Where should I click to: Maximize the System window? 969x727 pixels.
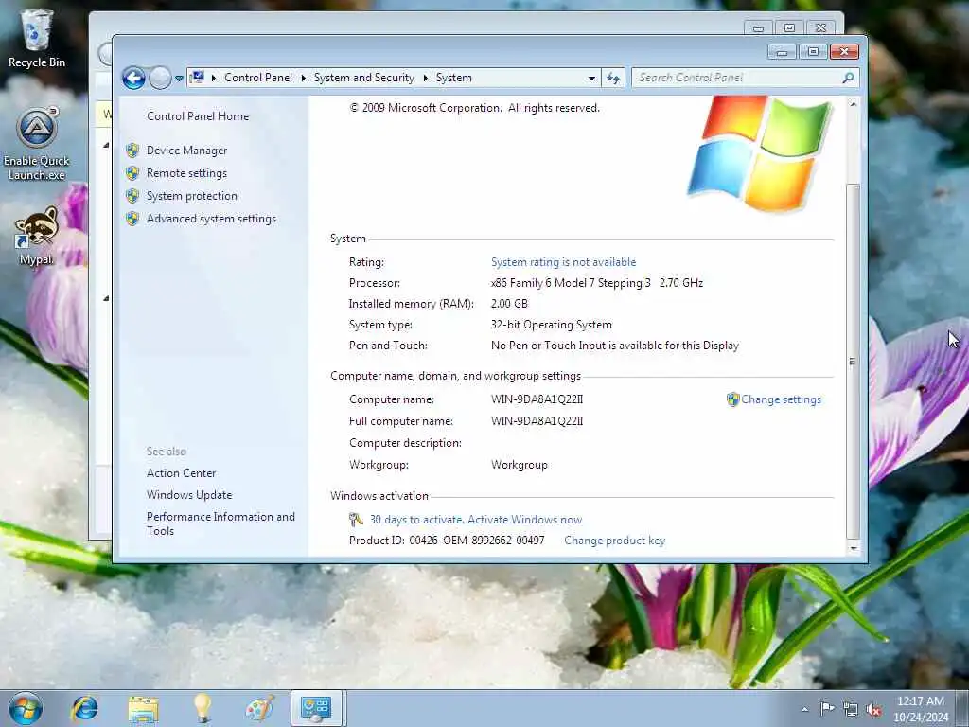click(x=813, y=52)
